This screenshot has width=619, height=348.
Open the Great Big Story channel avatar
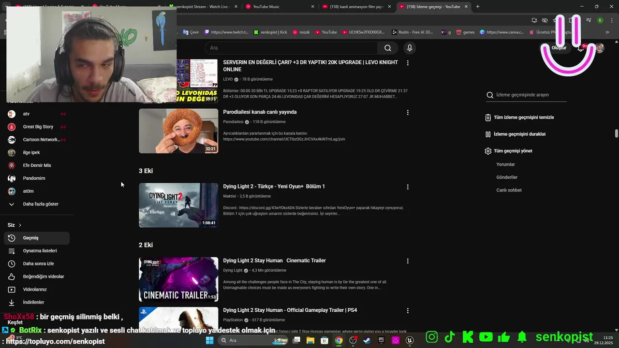click(12, 127)
